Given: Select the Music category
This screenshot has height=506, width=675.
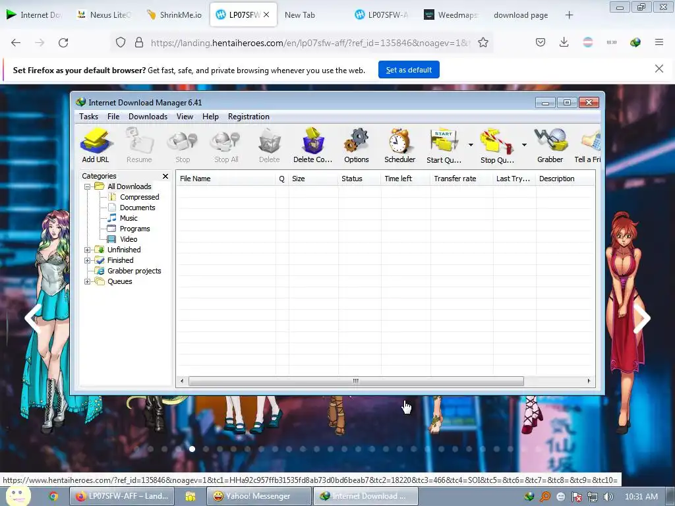Looking at the screenshot, I should [129, 218].
